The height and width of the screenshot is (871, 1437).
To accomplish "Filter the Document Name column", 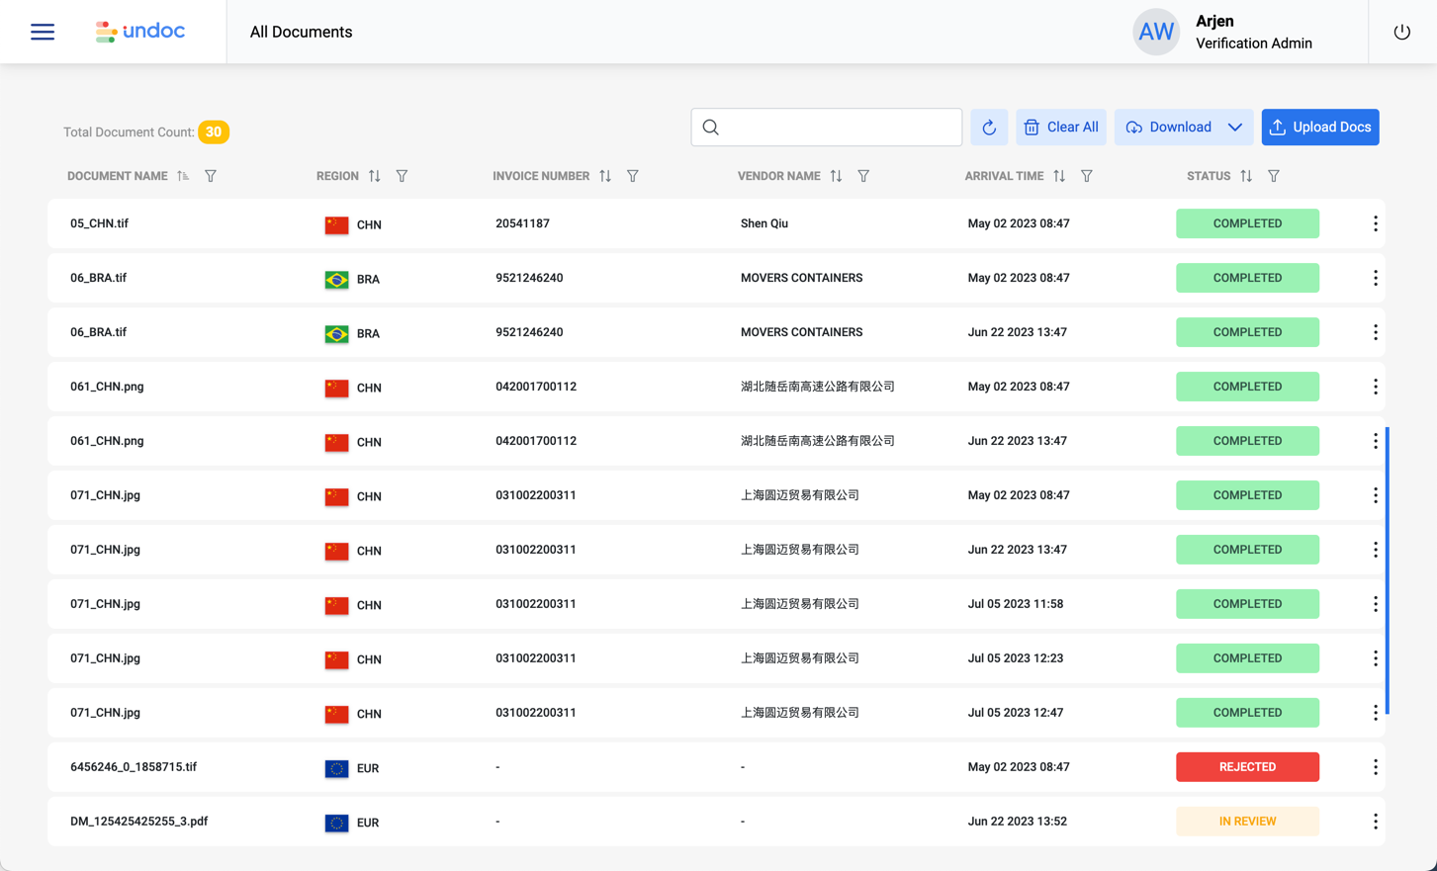I will point(211,176).
